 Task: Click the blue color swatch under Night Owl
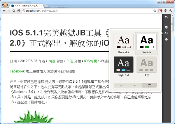click(x=123, y=70)
